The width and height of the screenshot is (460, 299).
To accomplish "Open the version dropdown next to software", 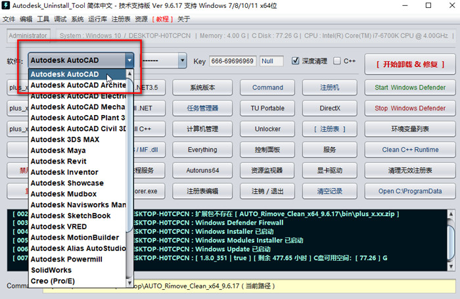I will pos(182,60).
